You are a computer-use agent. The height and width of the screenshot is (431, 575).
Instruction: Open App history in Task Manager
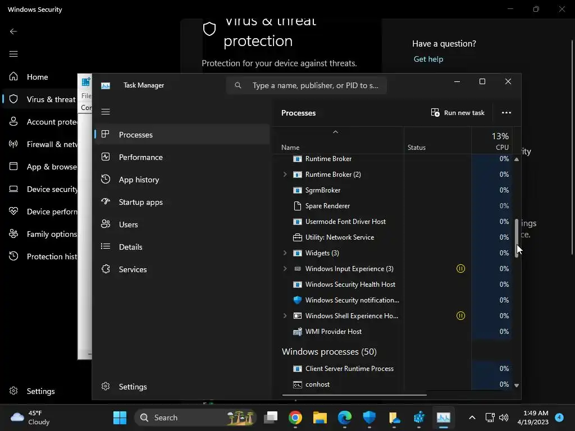coord(182,180)
